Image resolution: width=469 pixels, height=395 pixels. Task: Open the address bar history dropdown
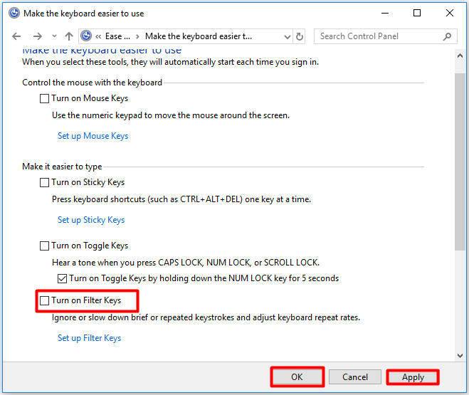pyautogui.click(x=287, y=36)
